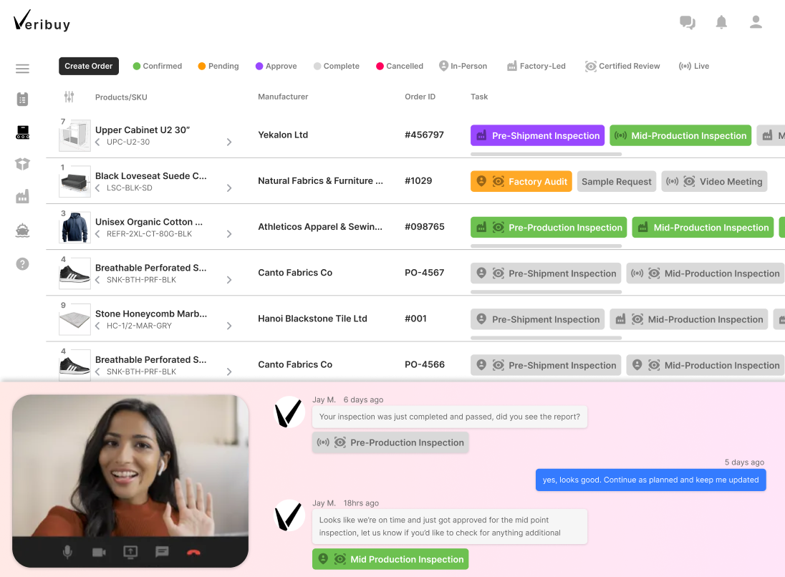785x577 pixels.
Task: Expand the Black Loveseat Suede row chevron
Action: (x=229, y=188)
